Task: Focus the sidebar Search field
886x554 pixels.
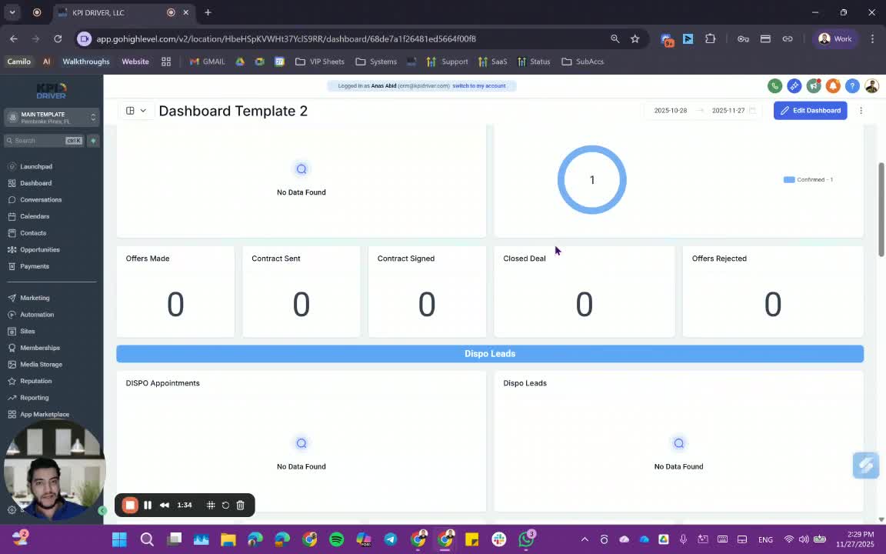Action: 44,141
